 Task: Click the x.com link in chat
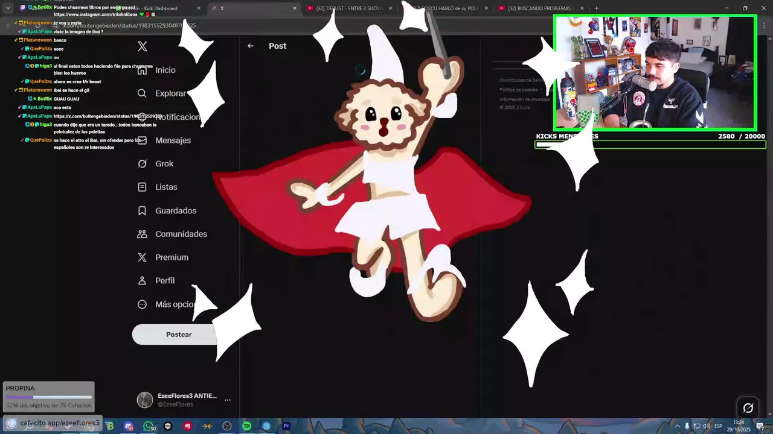tap(108, 116)
